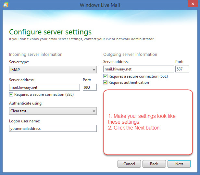Viewport: 200px width, 175px height.
Task: Click the outgoing port 587 field
Action: click(x=182, y=69)
